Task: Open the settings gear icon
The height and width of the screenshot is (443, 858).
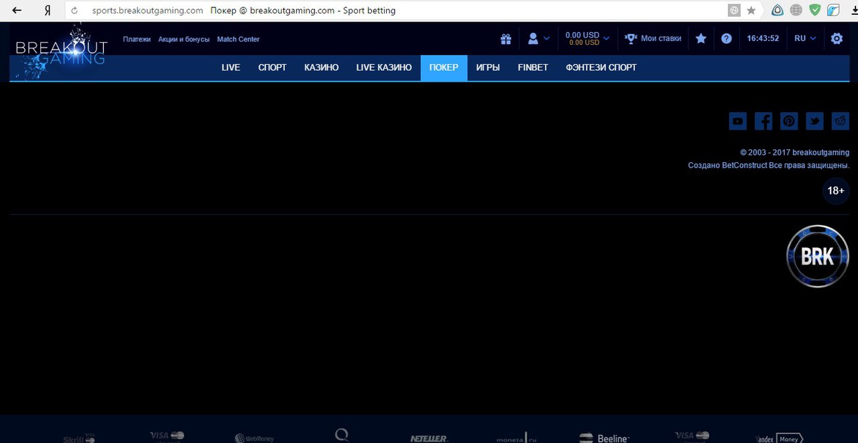Action: [x=837, y=39]
